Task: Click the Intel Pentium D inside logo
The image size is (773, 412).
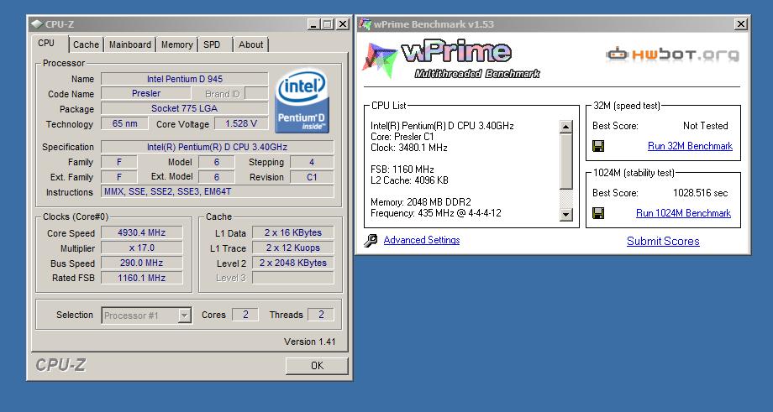Action: pyautogui.click(x=302, y=101)
